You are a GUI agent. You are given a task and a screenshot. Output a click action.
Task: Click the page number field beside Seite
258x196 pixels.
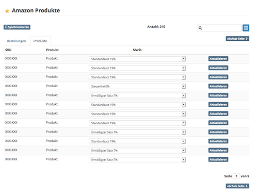(x=236, y=176)
